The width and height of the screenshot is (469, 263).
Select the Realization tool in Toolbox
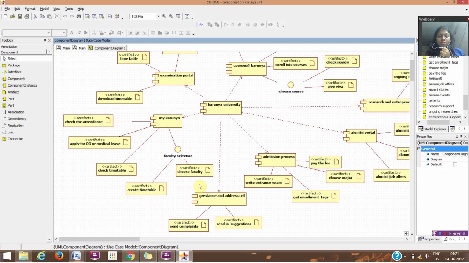15,125
